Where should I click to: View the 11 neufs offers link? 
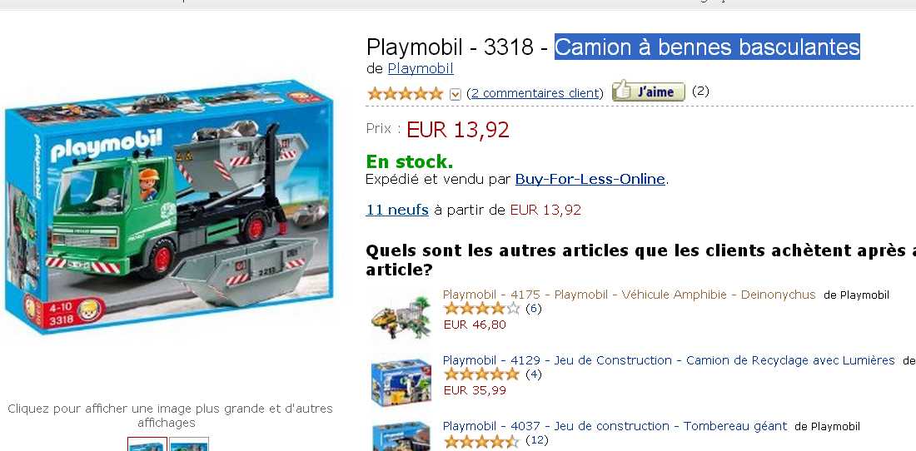(397, 210)
